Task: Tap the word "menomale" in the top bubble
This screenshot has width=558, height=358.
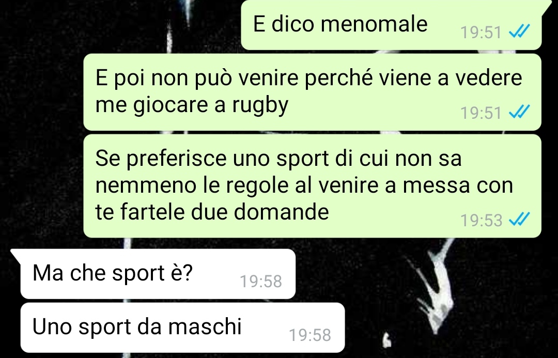Action: (374, 24)
